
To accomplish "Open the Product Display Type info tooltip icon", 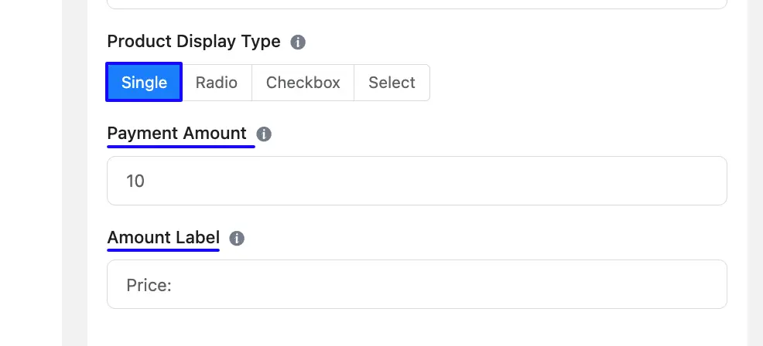I will tap(298, 42).
